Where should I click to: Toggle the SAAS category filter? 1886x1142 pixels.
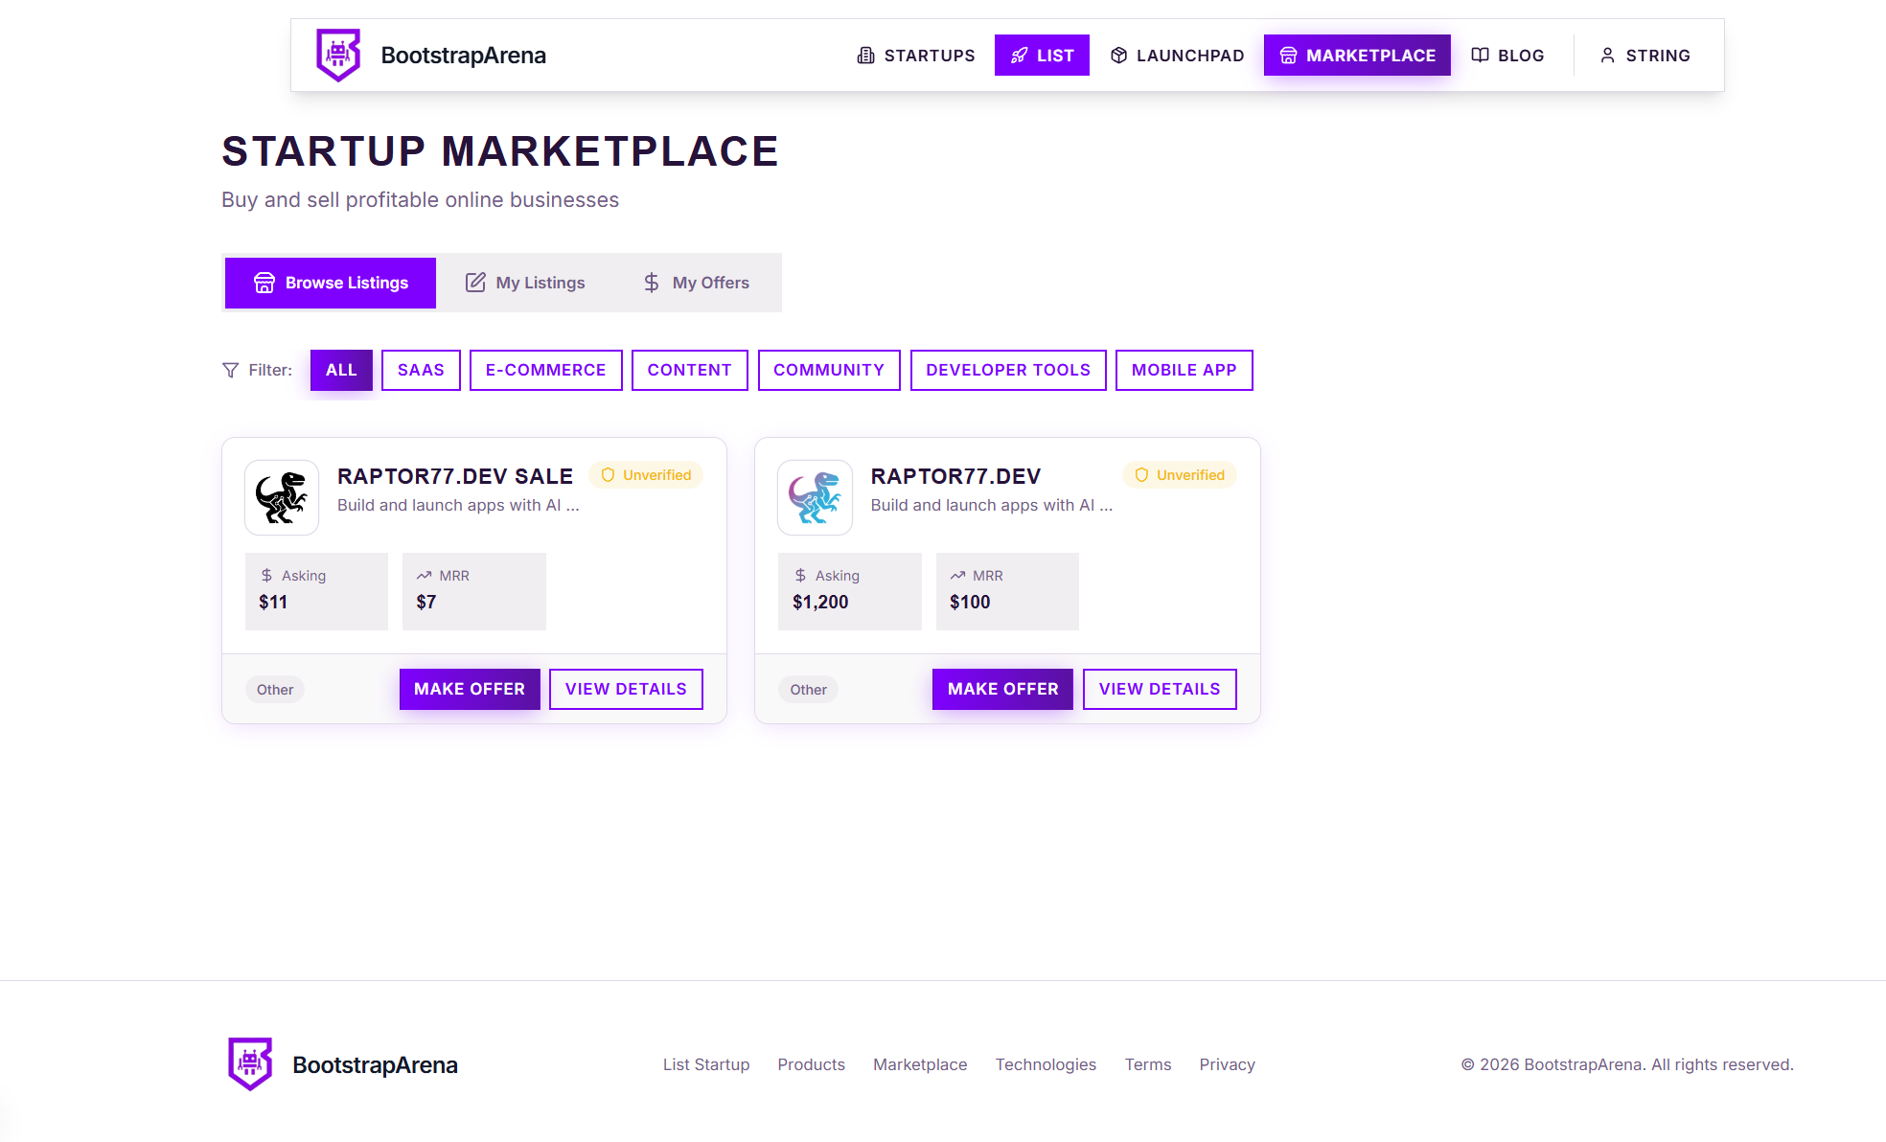pos(420,370)
